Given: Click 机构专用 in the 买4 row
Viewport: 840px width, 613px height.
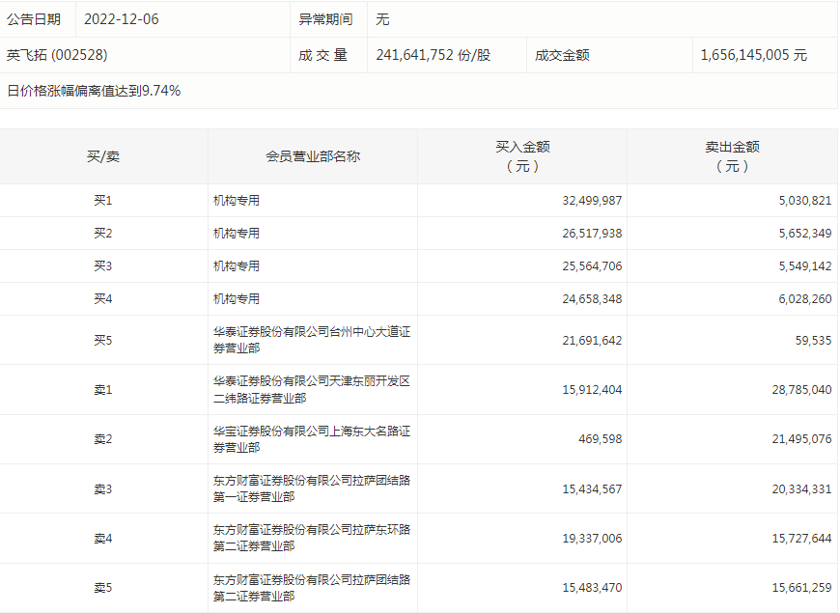Looking at the screenshot, I should 237,299.
